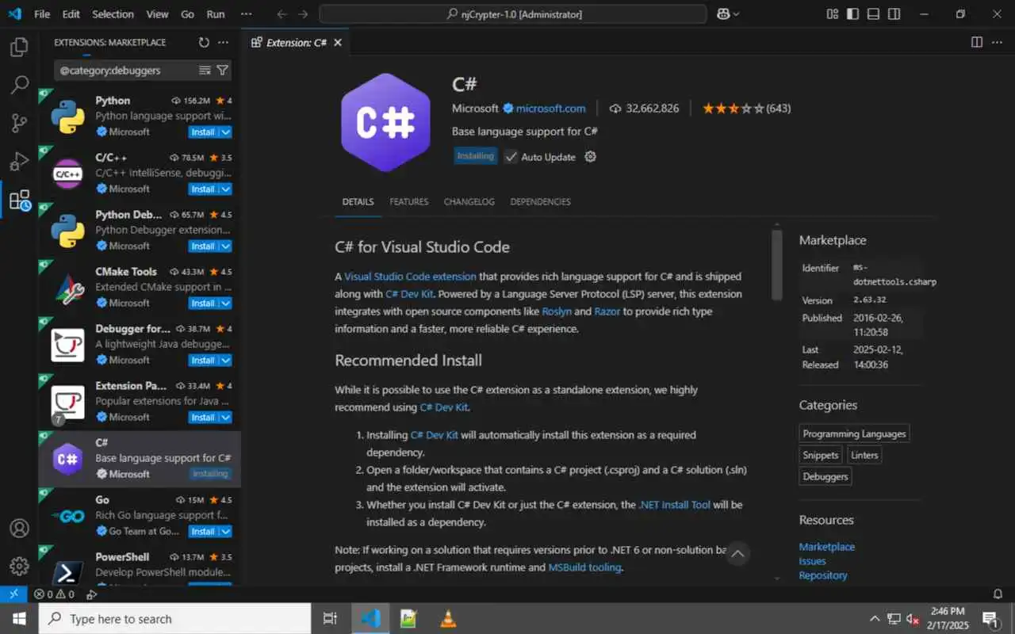This screenshot has width=1015, height=634.
Task: Open the Explorer view in activity bar
Action: tap(19, 48)
